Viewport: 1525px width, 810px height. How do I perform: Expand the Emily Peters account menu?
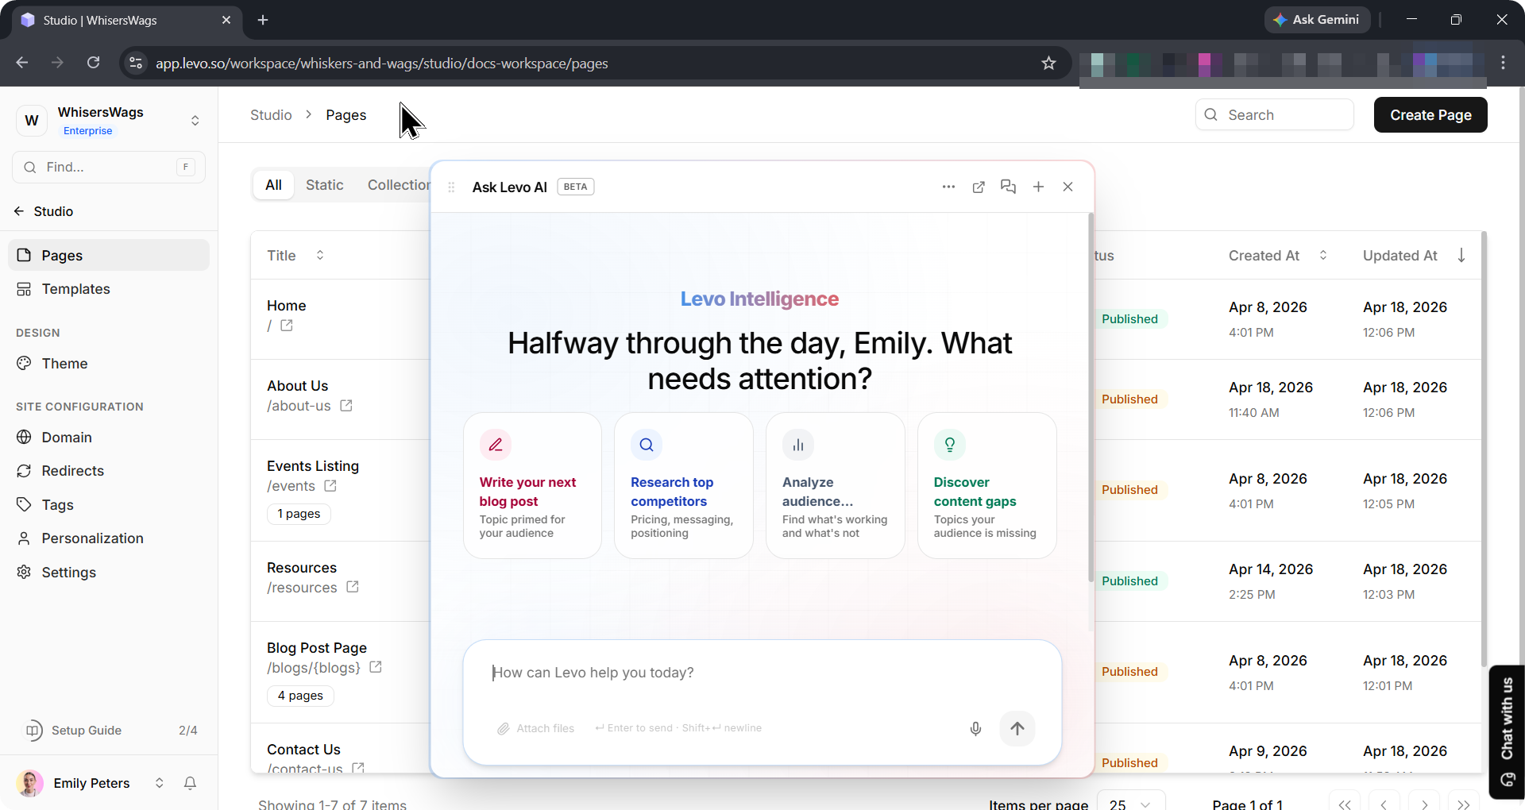tap(159, 783)
